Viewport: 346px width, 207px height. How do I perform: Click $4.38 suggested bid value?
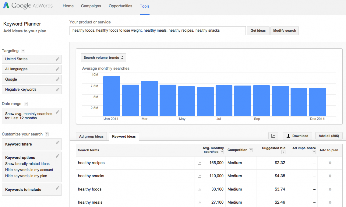[x=280, y=176]
